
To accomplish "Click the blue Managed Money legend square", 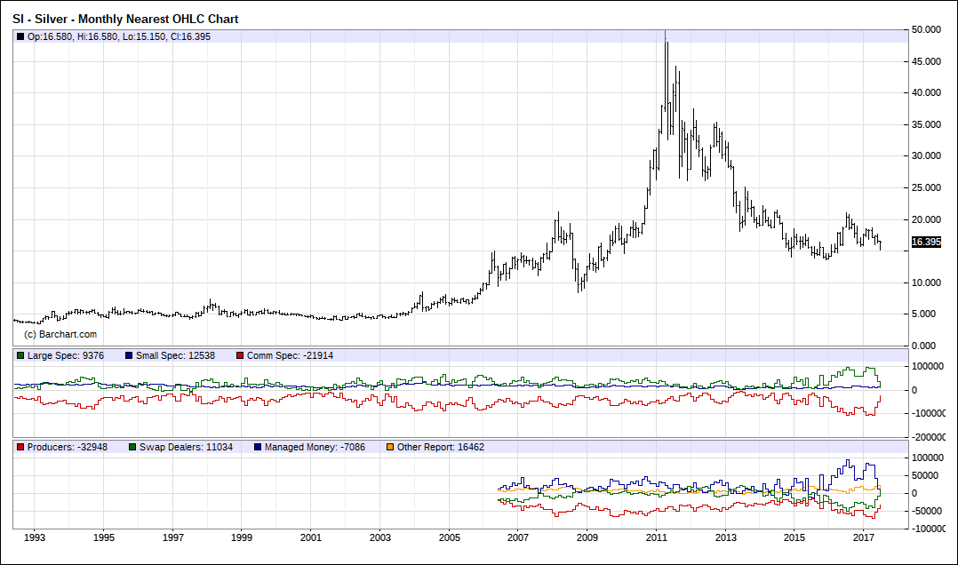I will point(258,447).
